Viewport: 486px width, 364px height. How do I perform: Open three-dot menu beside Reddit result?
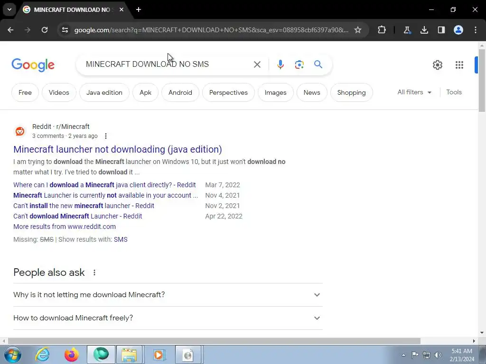[106, 136]
